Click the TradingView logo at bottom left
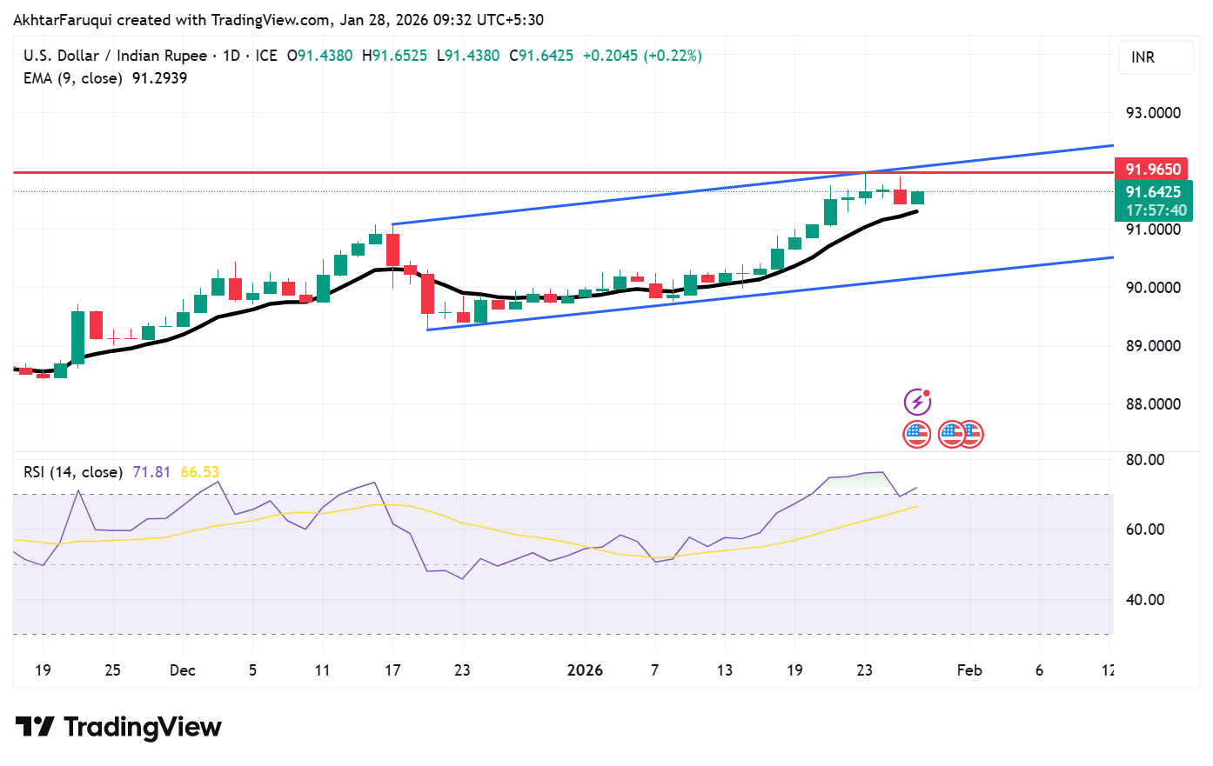This screenshot has width=1213, height=766. coord(119,727)
